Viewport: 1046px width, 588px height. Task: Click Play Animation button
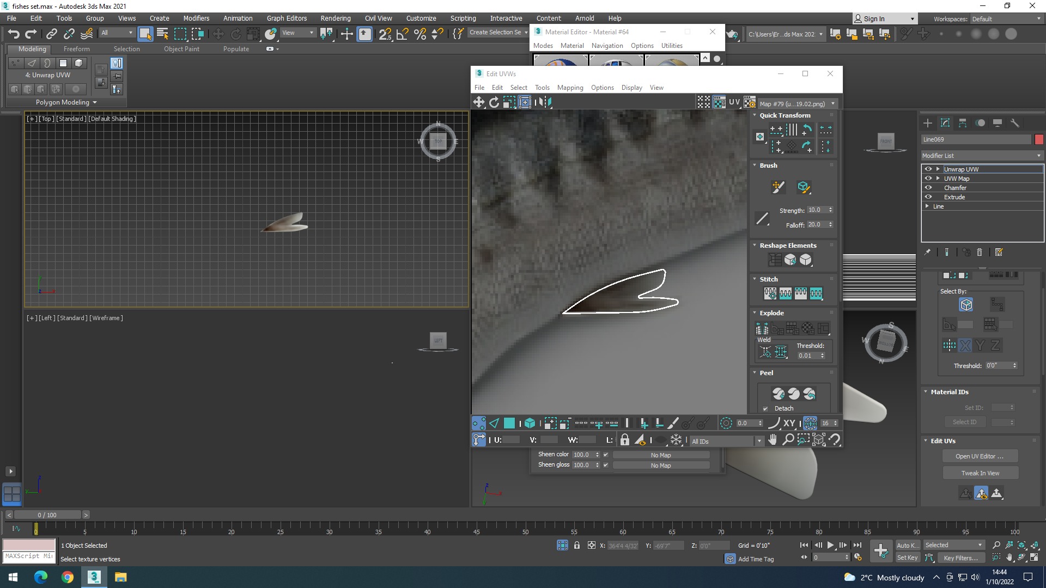pyautogui.click(x=830, y=545)
